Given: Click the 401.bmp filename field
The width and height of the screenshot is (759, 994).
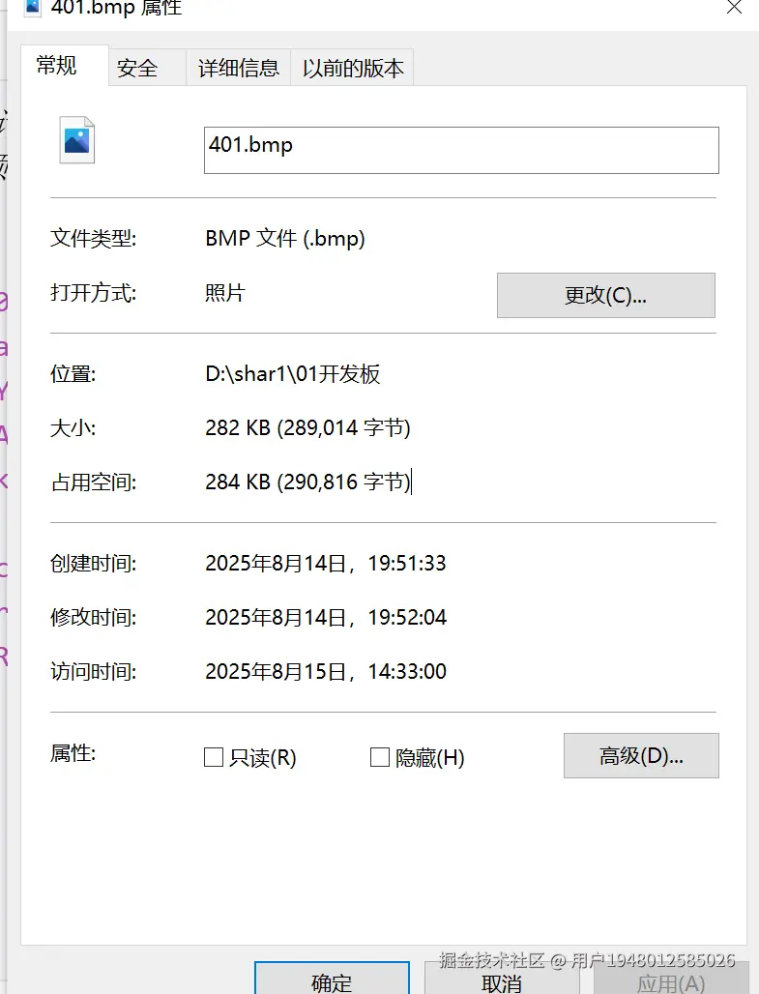Looking at the screenshot, I should 461,150.
